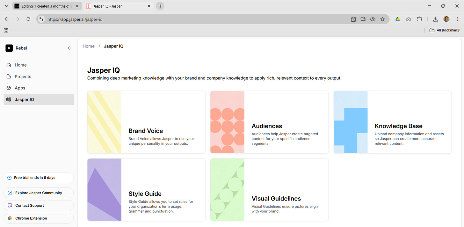Click the browser back arrow
This screenshot has width=464, height=227.
(x=7, y=19)
